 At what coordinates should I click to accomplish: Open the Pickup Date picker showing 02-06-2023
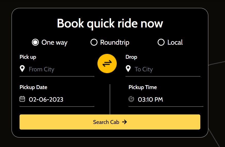point(57,100)
